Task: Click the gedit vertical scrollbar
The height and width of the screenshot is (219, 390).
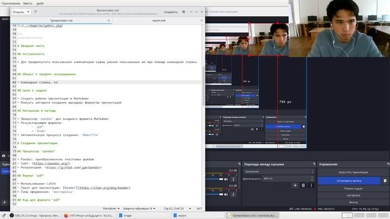Action: [204, 86]
